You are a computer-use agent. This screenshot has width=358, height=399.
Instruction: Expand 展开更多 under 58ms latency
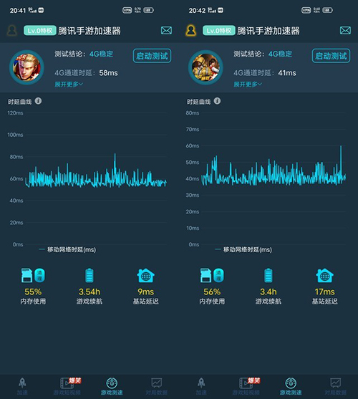69,85
